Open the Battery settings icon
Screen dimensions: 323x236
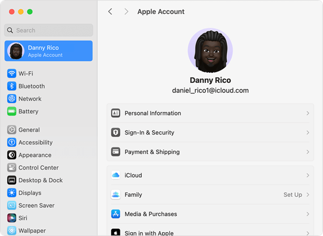[12, 112]
